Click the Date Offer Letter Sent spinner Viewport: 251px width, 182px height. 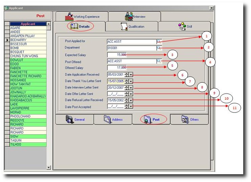127,94
